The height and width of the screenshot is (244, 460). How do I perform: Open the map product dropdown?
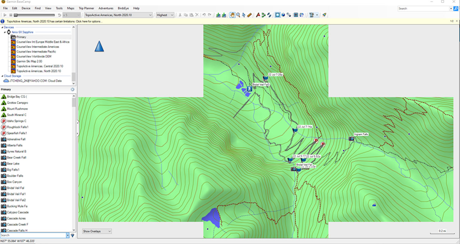118,15
